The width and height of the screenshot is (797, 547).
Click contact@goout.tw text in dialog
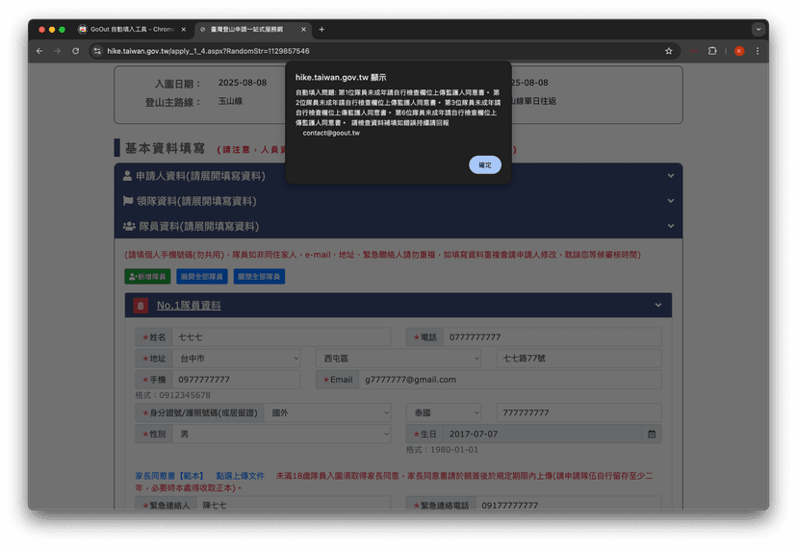[x=331, y=133]
